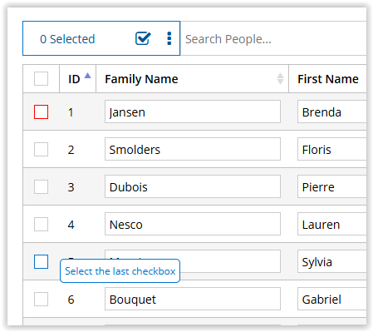This screenshot has height=332, width=373.
Task: Tick the checkbox for Nesco row
Action: coord(41,224)
